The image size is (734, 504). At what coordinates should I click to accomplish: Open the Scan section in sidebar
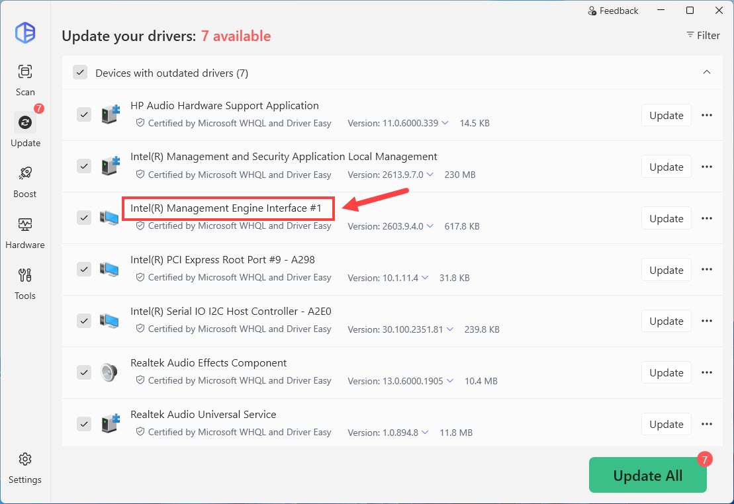pyautogui.click(x=24, y=80)
